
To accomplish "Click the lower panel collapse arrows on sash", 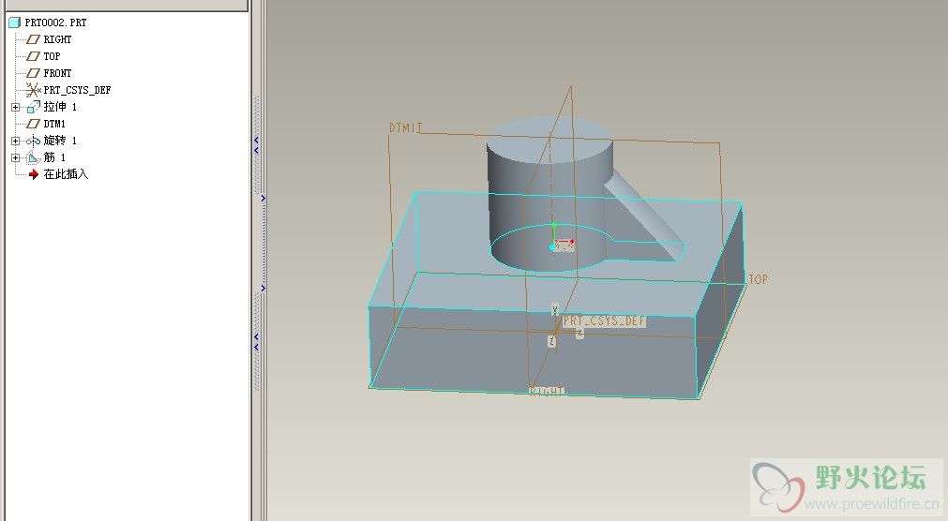I will tap(256, 341).
